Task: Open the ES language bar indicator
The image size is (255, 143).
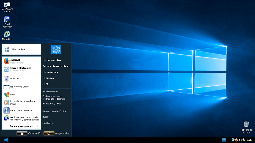Action: coord(224,140)
